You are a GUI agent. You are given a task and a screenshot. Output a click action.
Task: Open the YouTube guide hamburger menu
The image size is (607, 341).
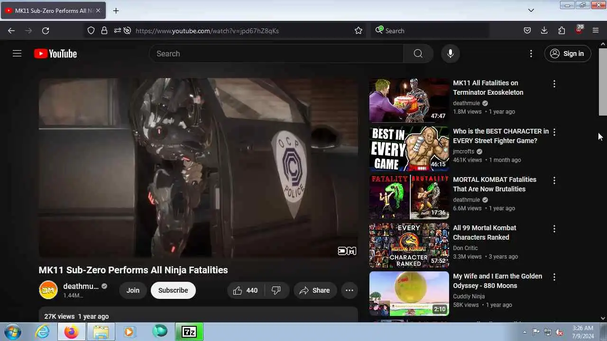[17, 54]
